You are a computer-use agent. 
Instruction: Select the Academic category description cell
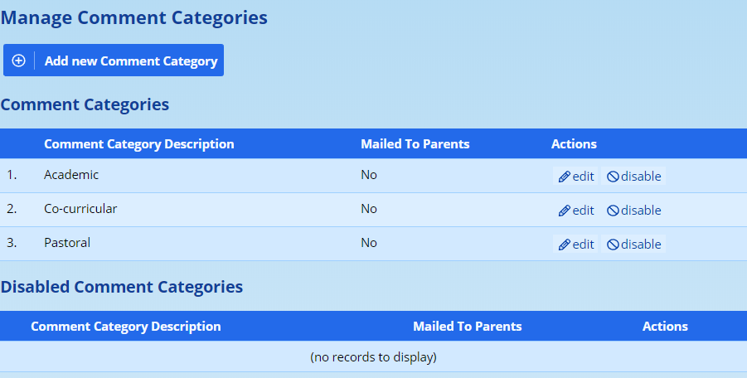pyautogui.click(x=71, y=175)
